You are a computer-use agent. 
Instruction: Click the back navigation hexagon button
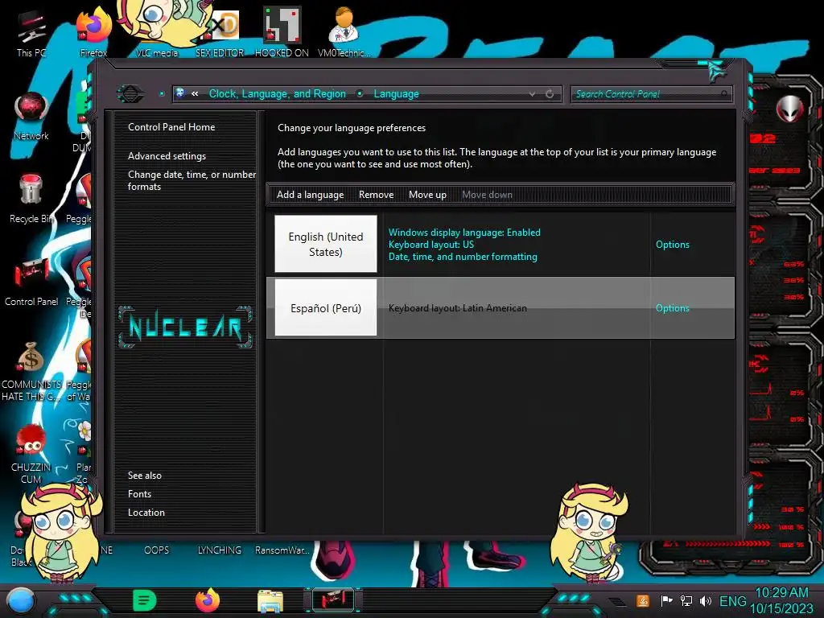(130, 94)
